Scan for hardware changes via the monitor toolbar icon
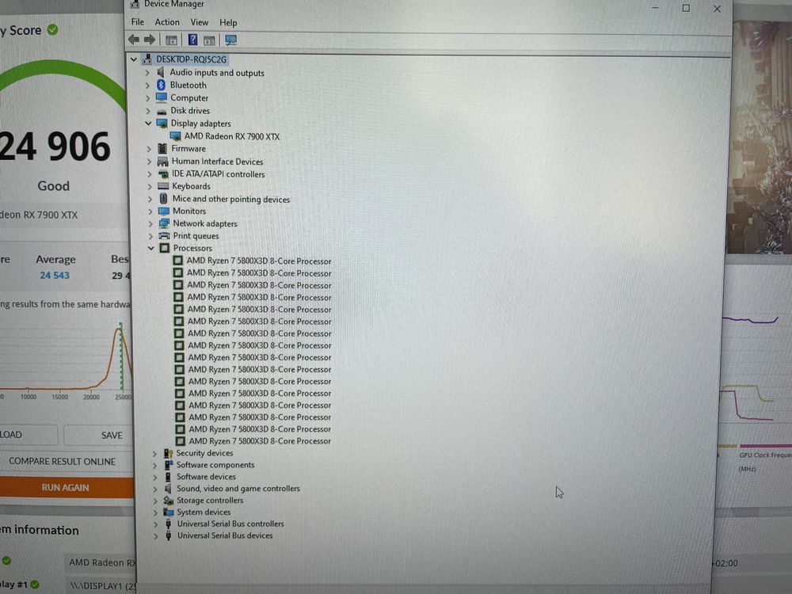Image resolution: width=792 pixels, height=594 pixels. pyautogui.click(x=230, y=40)
